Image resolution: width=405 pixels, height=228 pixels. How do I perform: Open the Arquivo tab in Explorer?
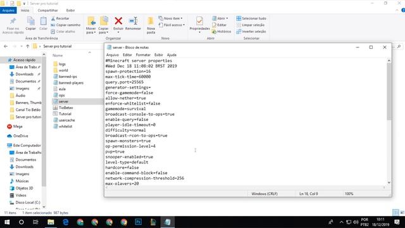[8, 10]
